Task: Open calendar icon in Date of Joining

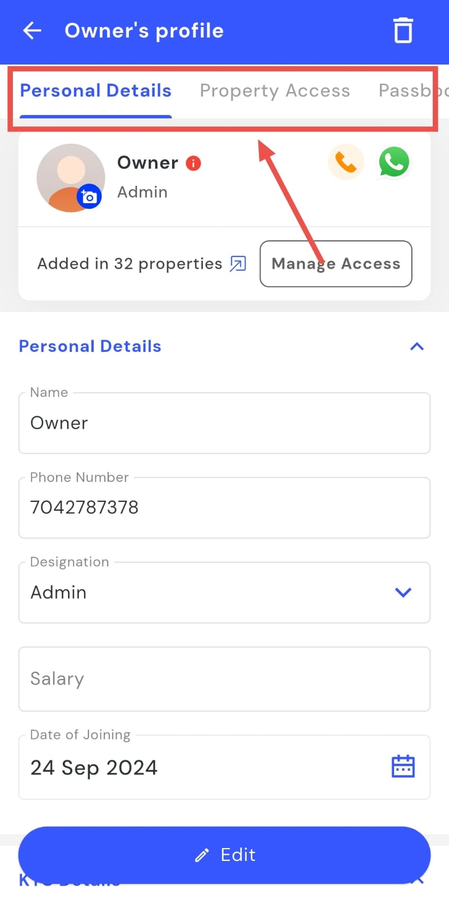Action: pyautogui.click(x=402, y=767)
